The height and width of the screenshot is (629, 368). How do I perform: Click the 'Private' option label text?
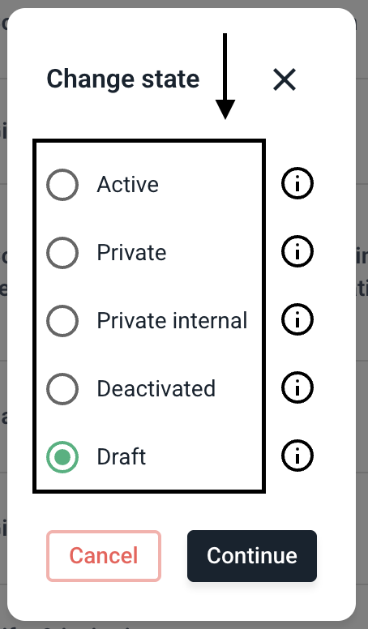131,253
